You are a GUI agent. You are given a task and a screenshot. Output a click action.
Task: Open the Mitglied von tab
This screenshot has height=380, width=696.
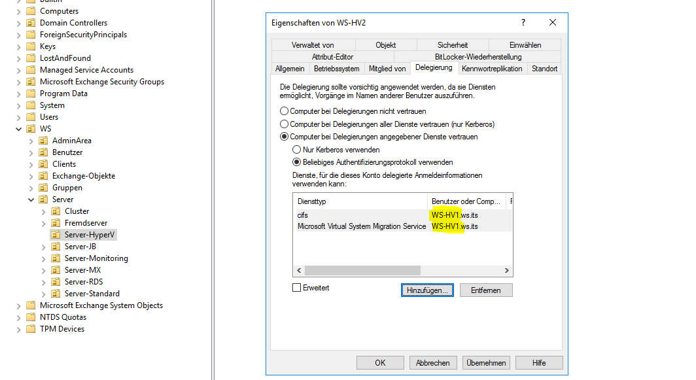coord(387,69)
